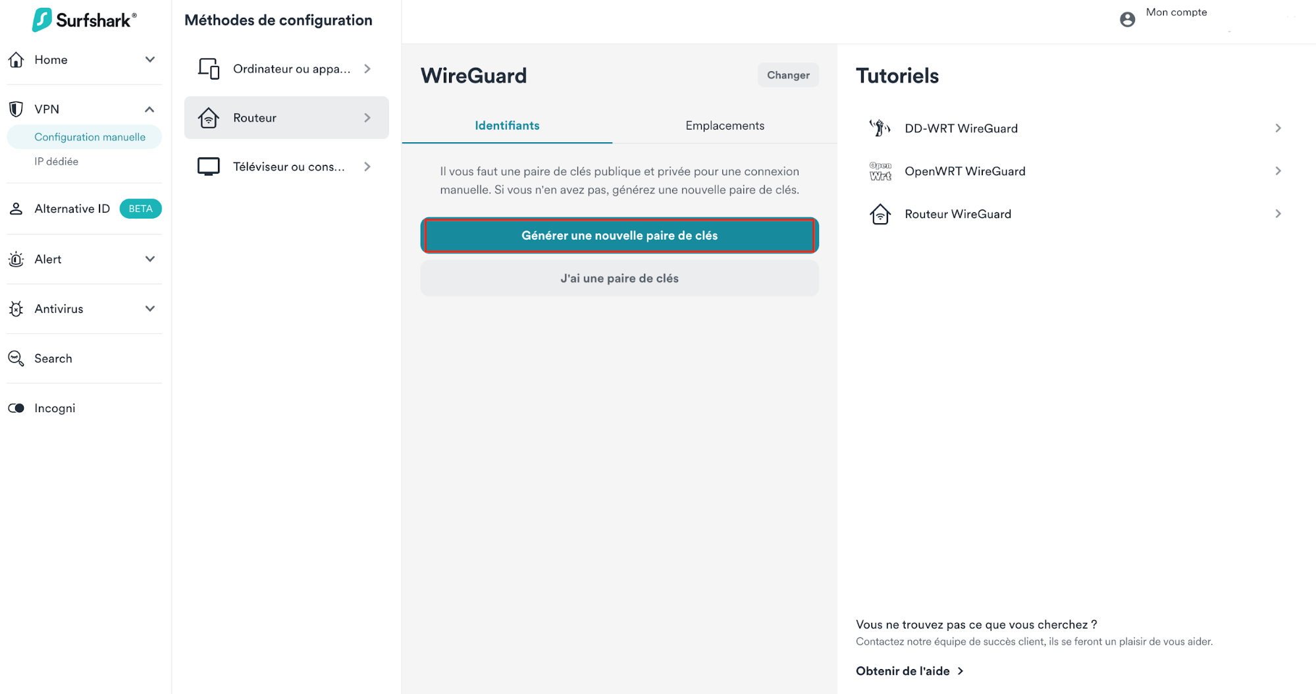Collapse the VPN section chevron
The width and height of the screenshot is (1316, 694).
click(x=150, y=109)
